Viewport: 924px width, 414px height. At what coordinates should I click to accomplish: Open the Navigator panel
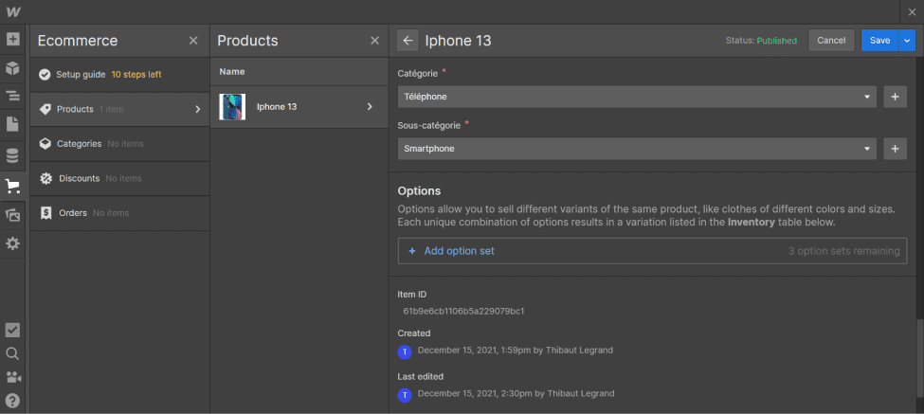(12, 96)
